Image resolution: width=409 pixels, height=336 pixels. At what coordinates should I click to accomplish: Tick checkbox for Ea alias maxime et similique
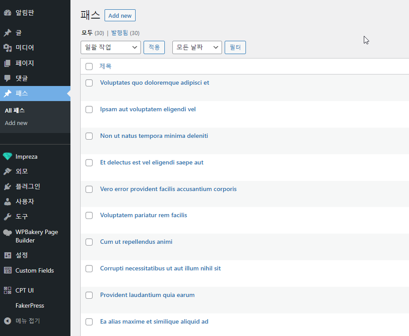coord(89,322)
